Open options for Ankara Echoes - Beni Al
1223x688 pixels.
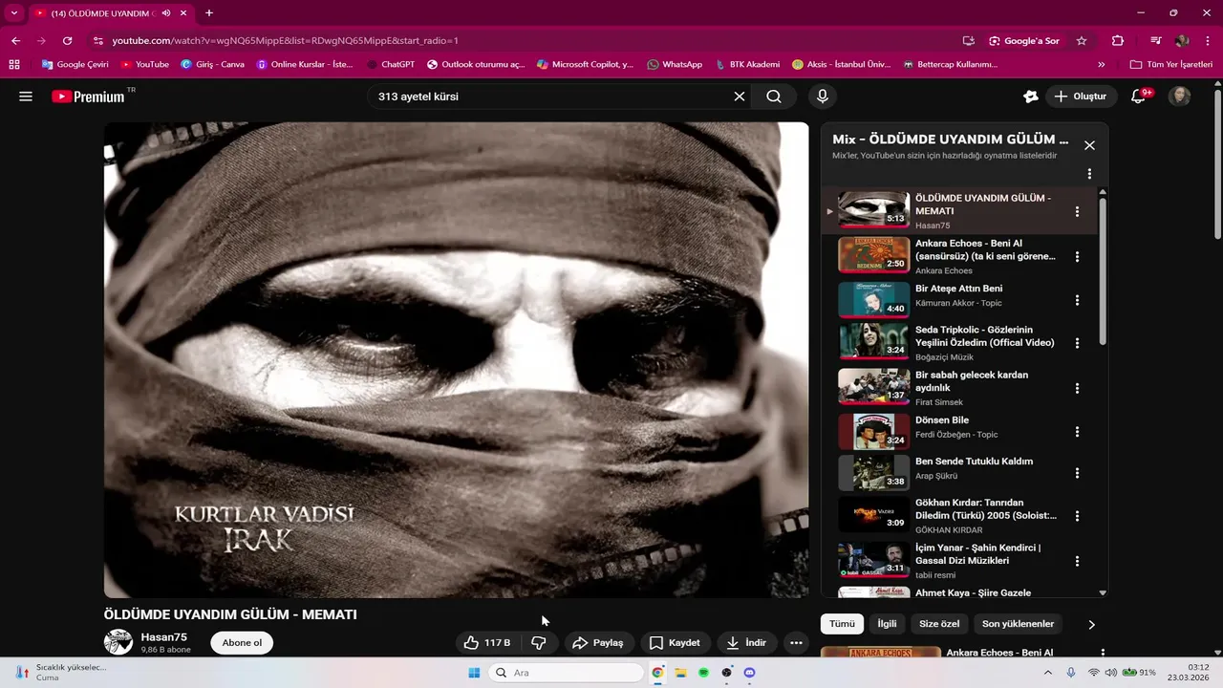click(1077, 257)
